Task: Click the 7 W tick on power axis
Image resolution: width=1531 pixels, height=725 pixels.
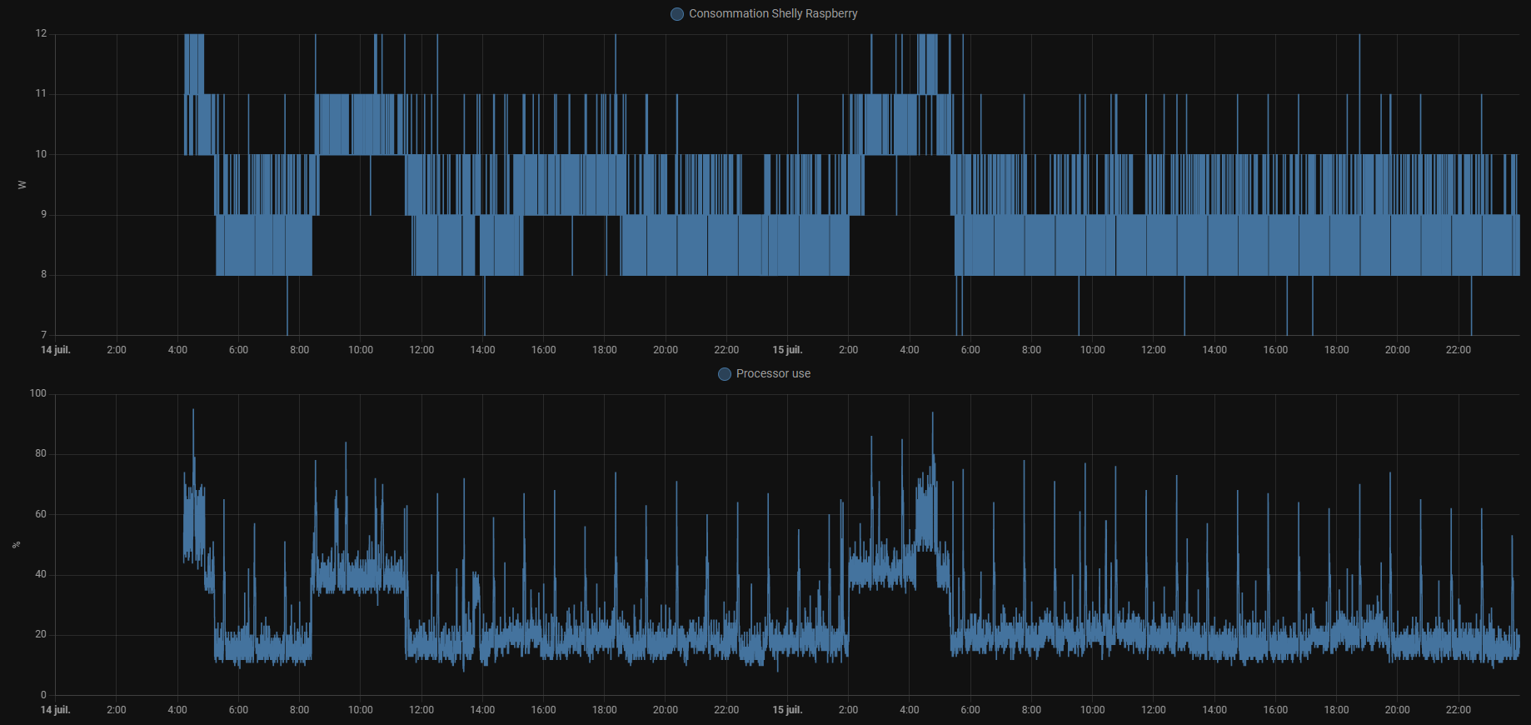Action: pyautogui.click(x=44, y=335)
